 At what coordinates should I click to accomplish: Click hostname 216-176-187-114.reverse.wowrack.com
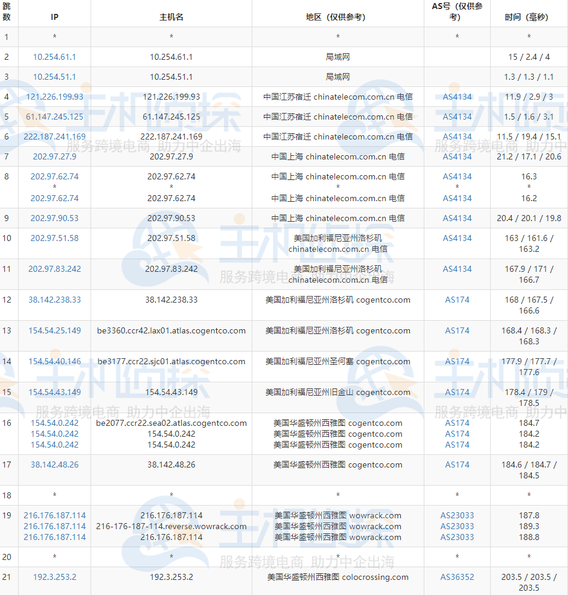pos(171,527)
